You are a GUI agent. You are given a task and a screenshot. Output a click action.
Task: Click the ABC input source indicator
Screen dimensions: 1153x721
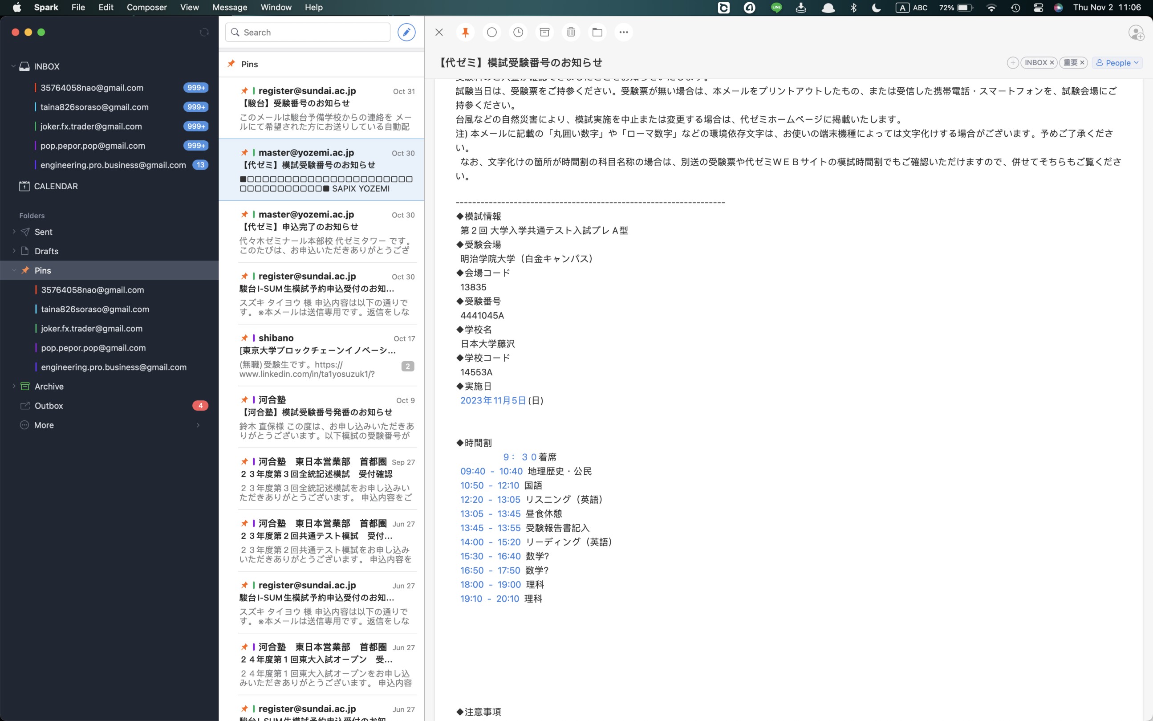(x=911, y=8)
